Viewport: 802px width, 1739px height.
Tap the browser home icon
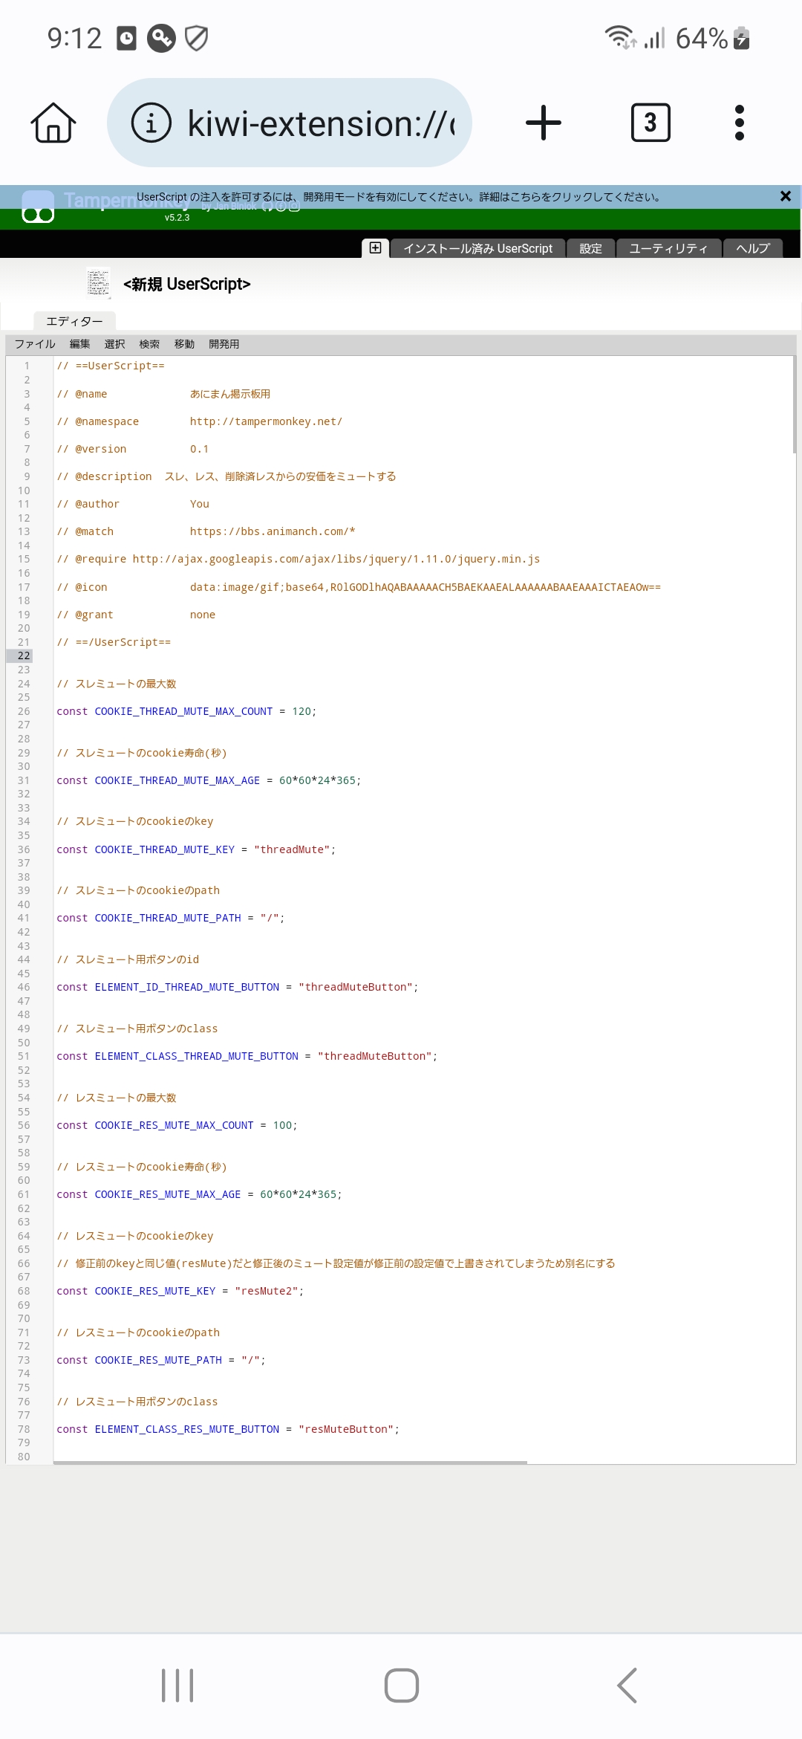pyautogui.click(x=53, y=123)
